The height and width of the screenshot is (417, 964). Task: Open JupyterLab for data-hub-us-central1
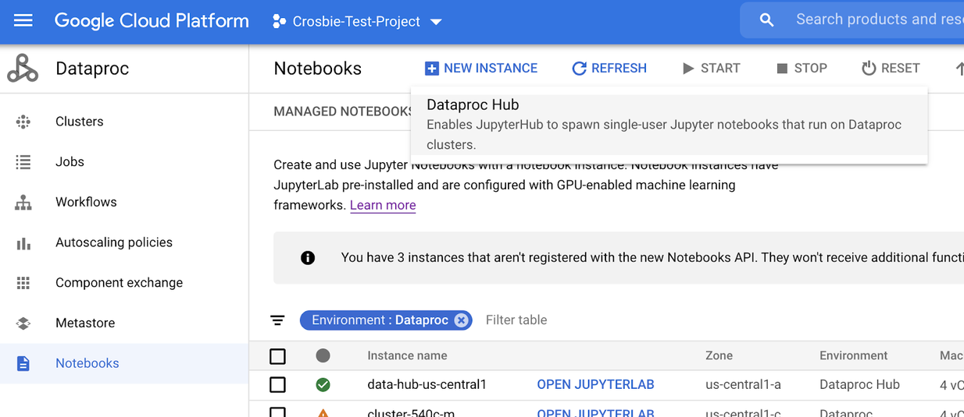[595, 384]
